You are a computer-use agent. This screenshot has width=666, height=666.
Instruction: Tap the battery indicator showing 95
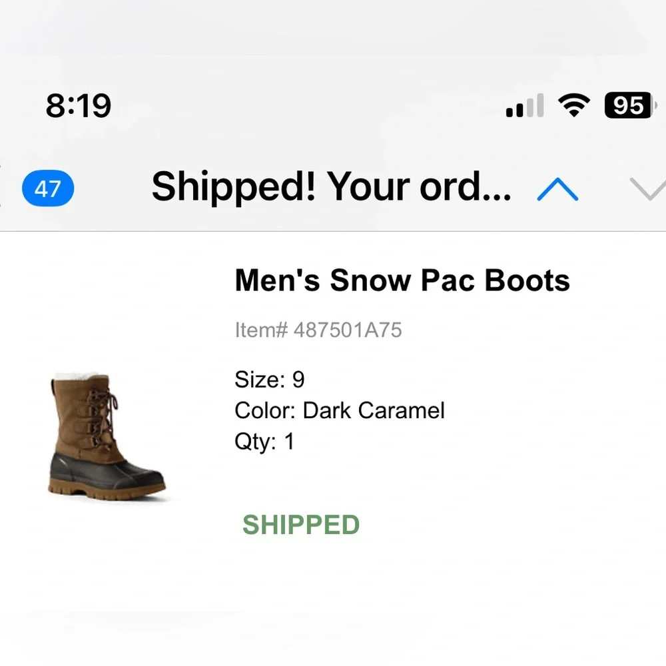627,105
